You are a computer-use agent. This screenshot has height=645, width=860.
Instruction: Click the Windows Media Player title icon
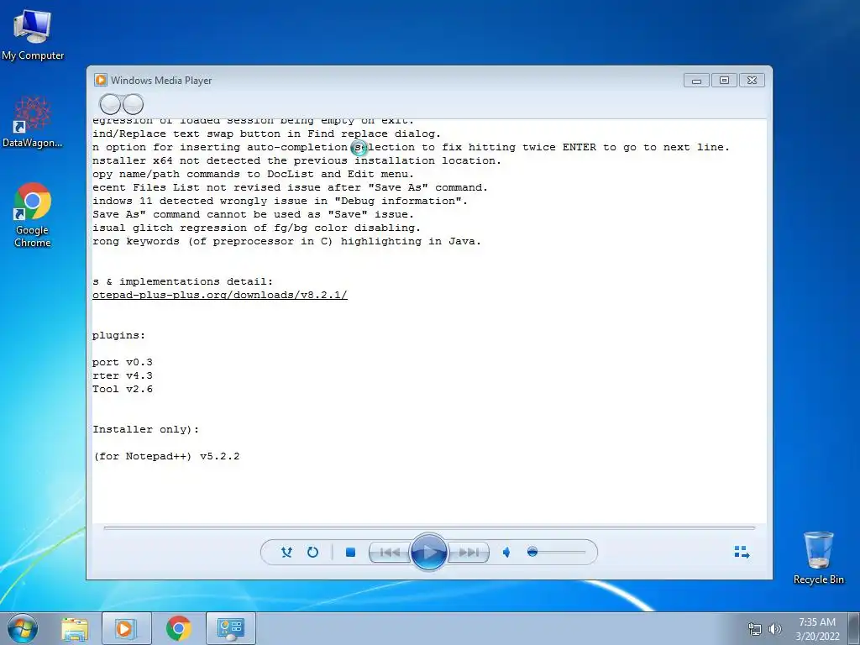point(101,80)
